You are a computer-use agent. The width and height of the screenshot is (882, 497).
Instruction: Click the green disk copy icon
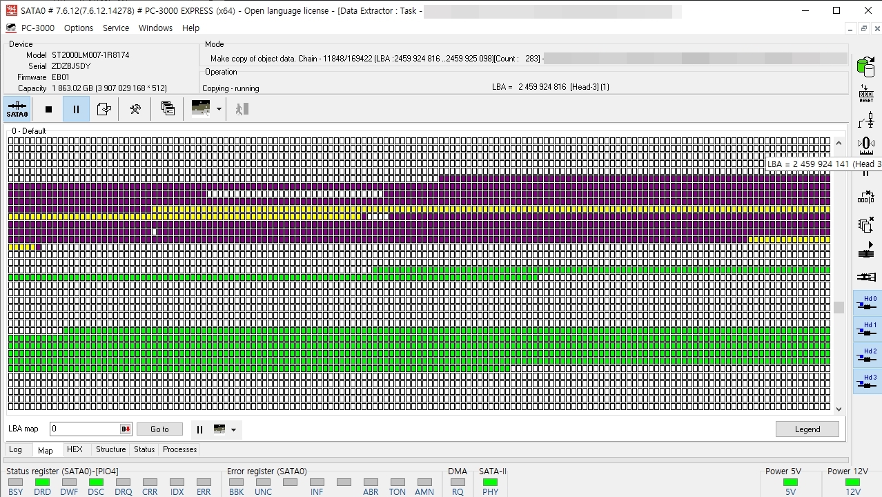click(x=865, y=67)
